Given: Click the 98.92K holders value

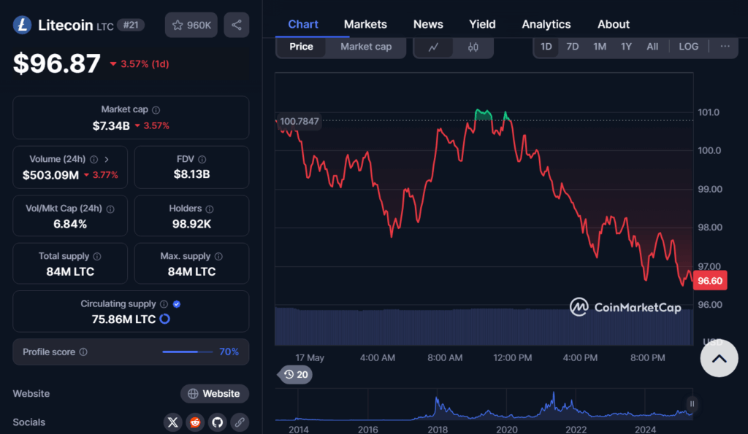Looking at the screenshot, I should coord(192,224).
